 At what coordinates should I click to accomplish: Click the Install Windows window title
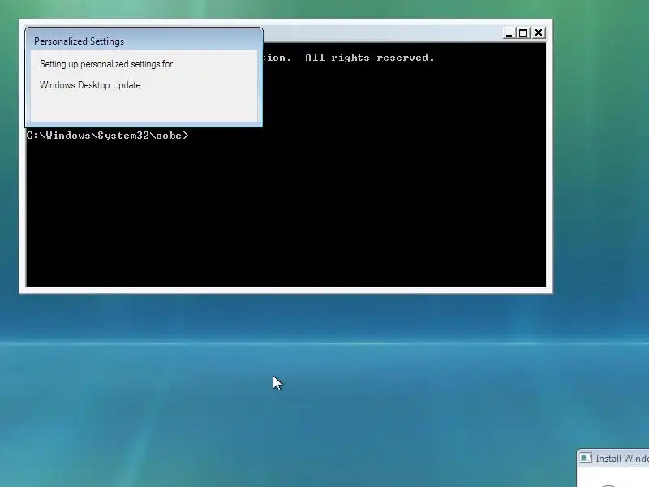[x=622, y=459]
